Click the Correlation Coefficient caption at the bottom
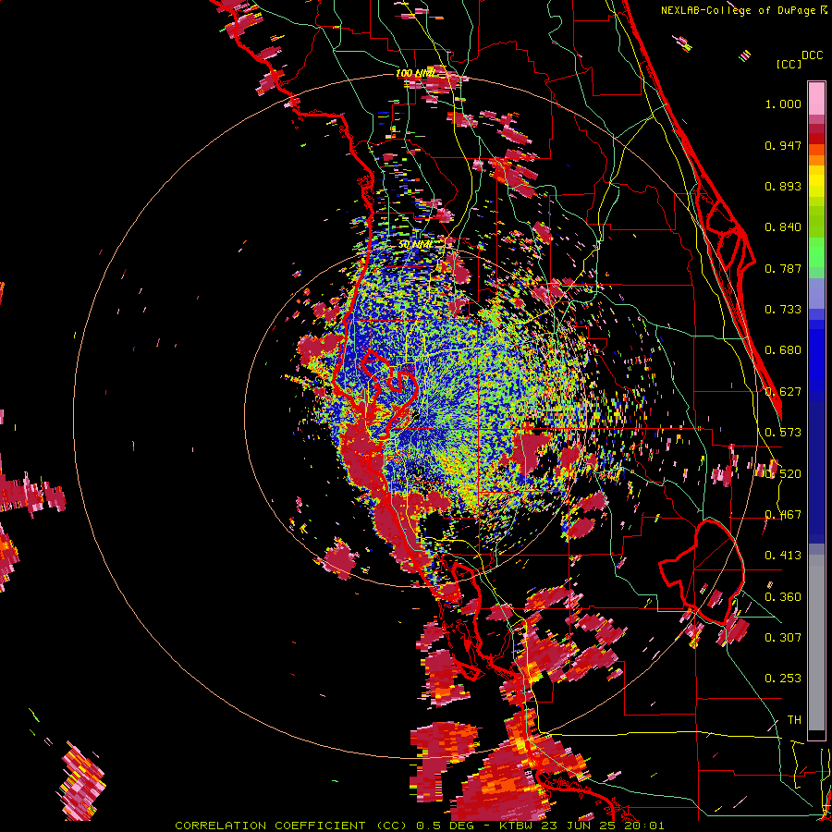The width and height of the screenshot is (832, 832). point(419,826)
